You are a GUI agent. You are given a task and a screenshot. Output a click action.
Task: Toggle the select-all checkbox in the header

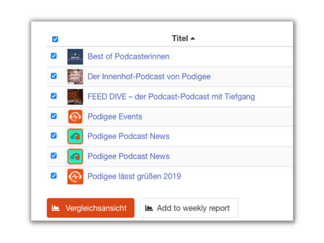click(x=55, y=39)
